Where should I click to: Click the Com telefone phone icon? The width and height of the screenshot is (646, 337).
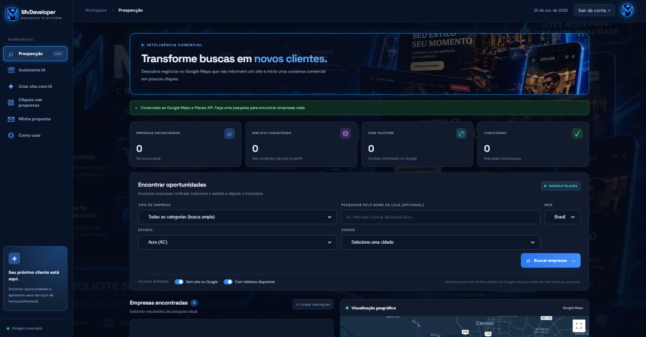(x=461, y=134)
